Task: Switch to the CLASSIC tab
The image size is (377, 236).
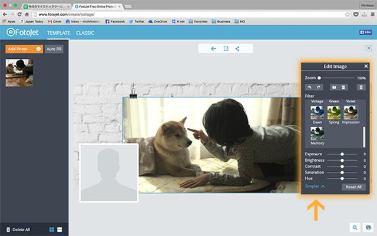Action: [x=85, y=33]
